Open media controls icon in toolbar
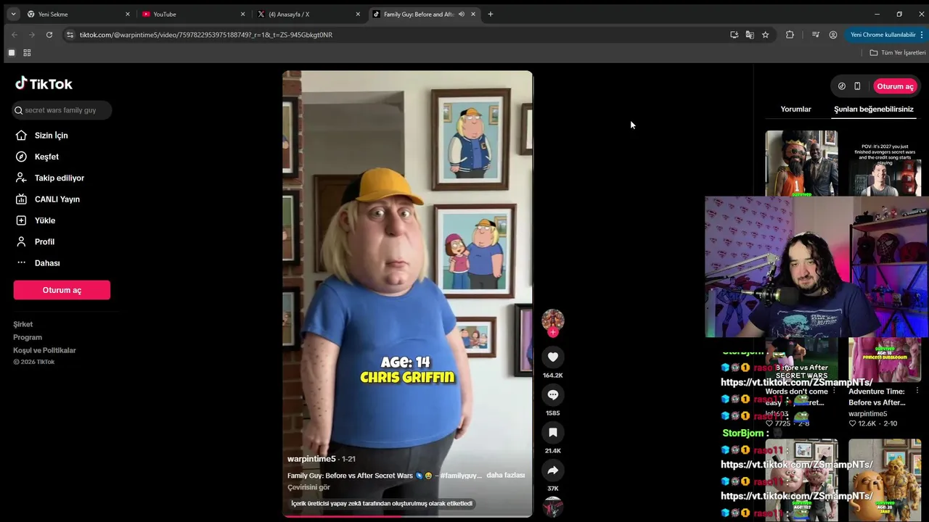This screenshot has width=929, height=522. click(x=816, y=35)
